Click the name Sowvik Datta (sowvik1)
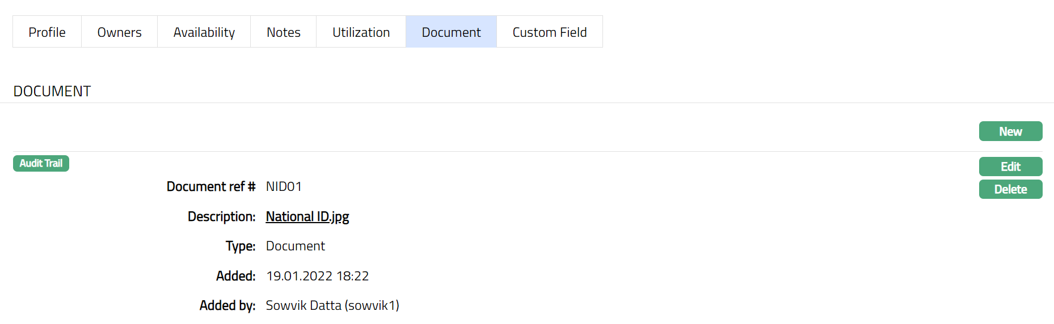The image size is (1054, 324). tap(332, 305)
